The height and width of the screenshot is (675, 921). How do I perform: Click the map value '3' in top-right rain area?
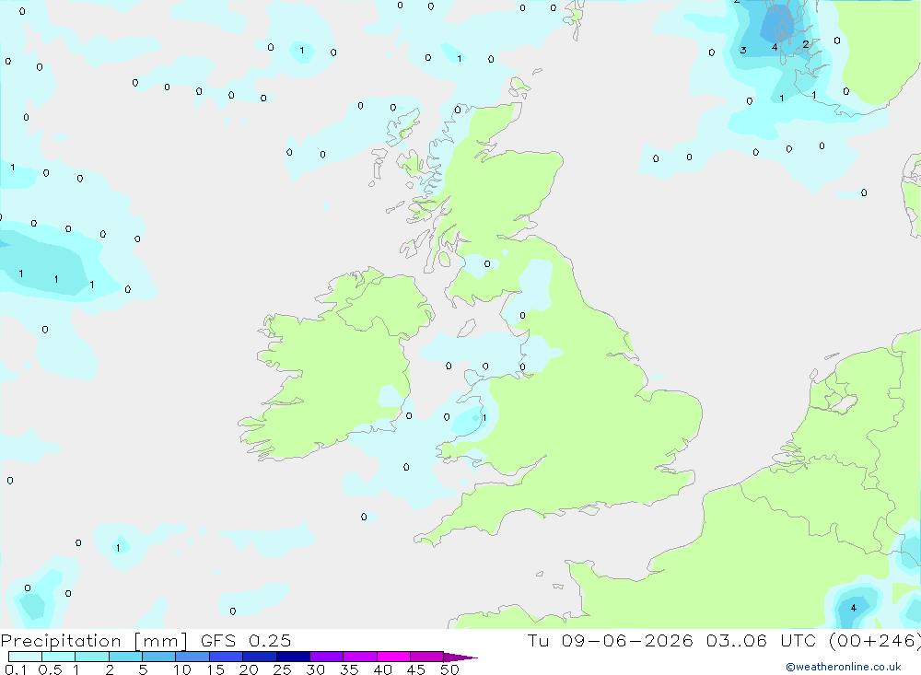coord(743,51)
